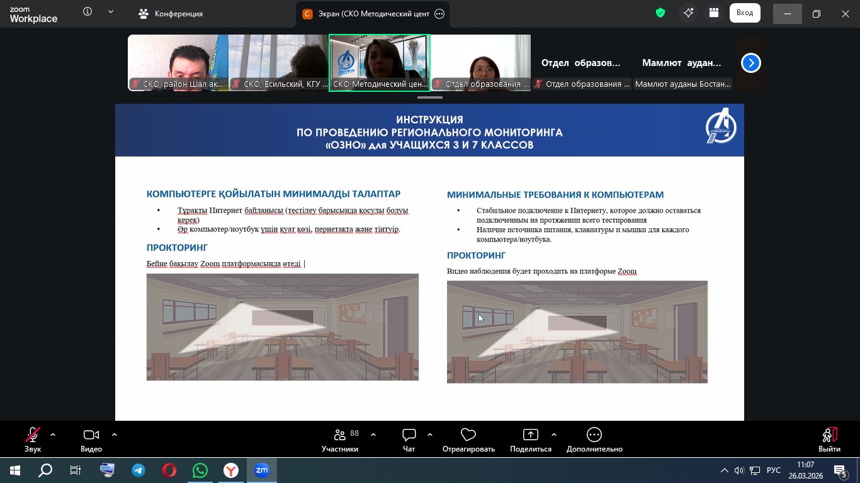Expand video settings arrow next to Видео
Image resolution: width=860 pixels, height=483 pixels.
coord(115,435)
